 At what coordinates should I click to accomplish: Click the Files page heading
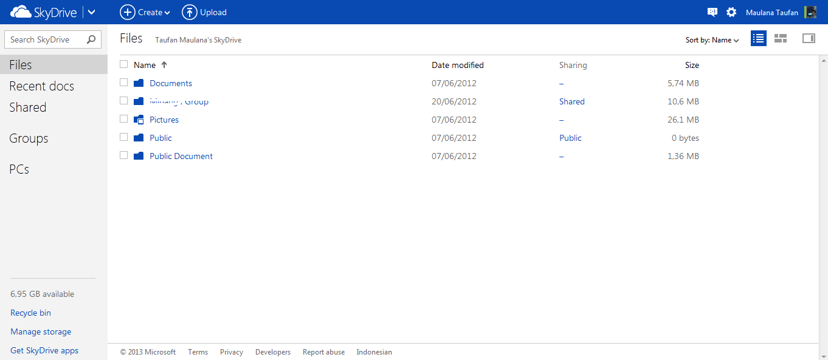[131, 38]
